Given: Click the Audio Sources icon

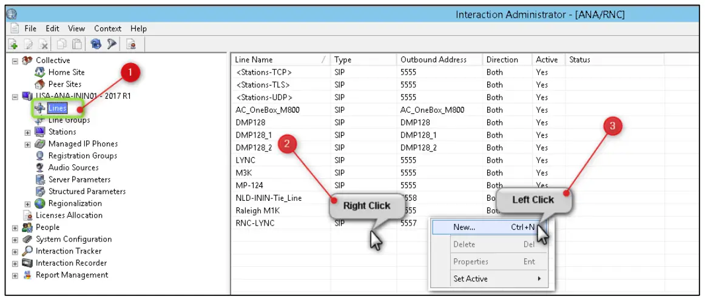Looking at the screenshot, I should (x=41, y=168).
